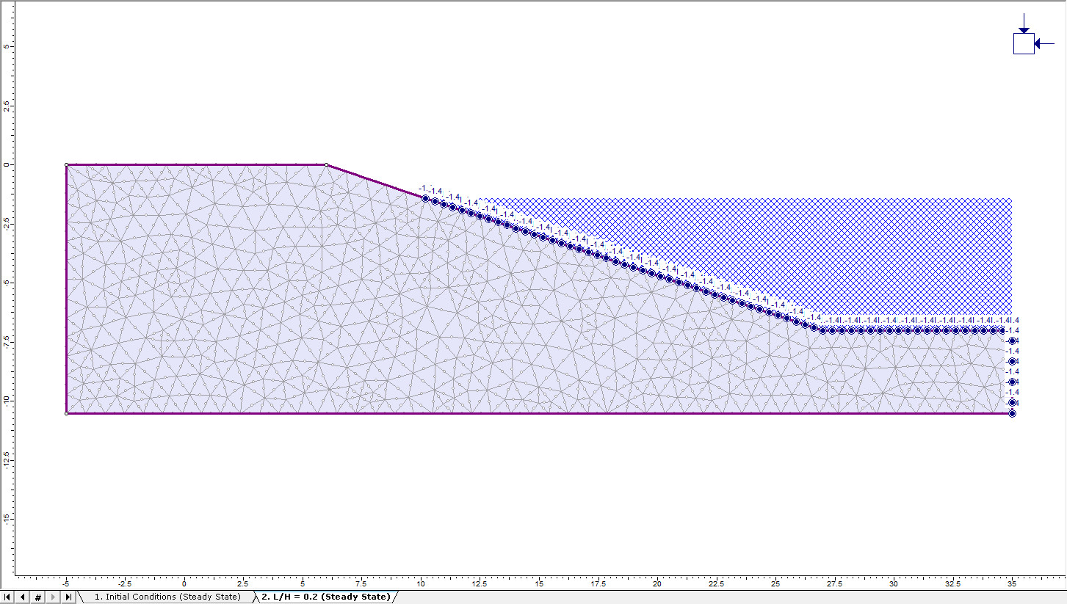Jump to the last stage tab
This screenshot has width=1067, height=604.
69,597
